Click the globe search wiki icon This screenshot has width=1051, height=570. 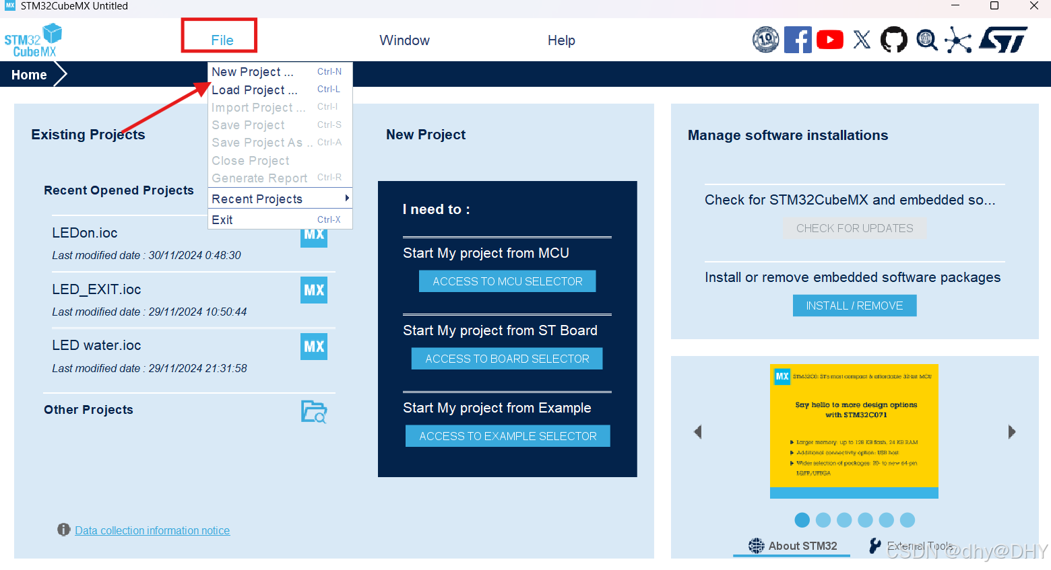click(x=927, y=40)
